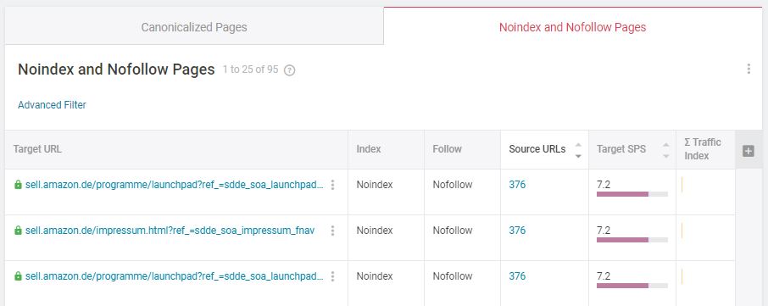The height and width of the screenshot is (306, 768).
Task: Open three-dot menu for impressum.html URL row
Action: (x=332, y=231)
